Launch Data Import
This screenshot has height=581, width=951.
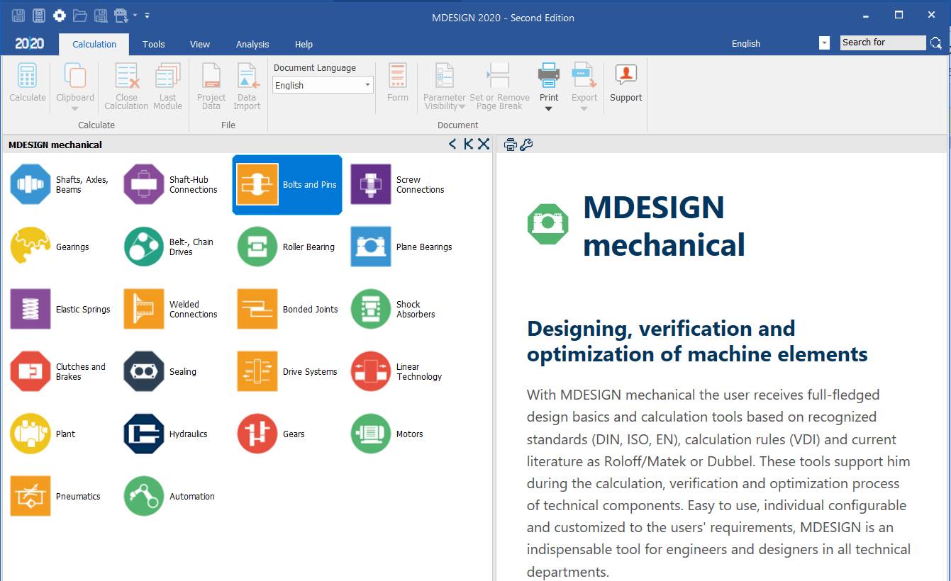(x=247, y=86)
